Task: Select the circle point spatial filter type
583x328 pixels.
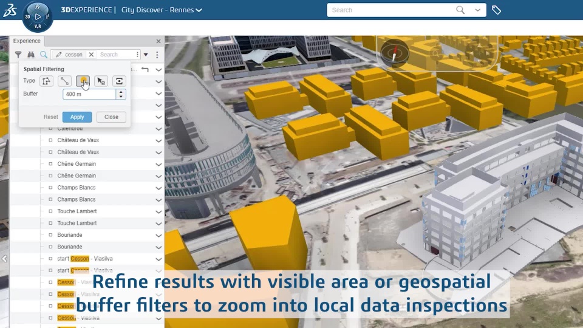Action: point(83,81)
